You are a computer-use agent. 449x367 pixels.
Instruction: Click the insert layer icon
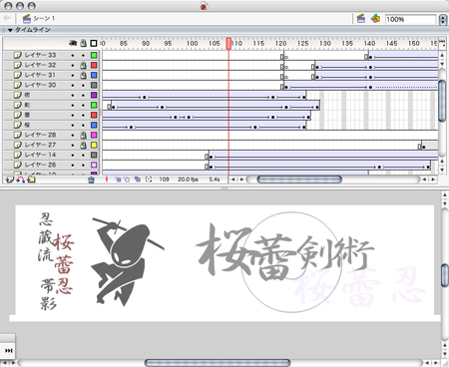coord(9,180)
